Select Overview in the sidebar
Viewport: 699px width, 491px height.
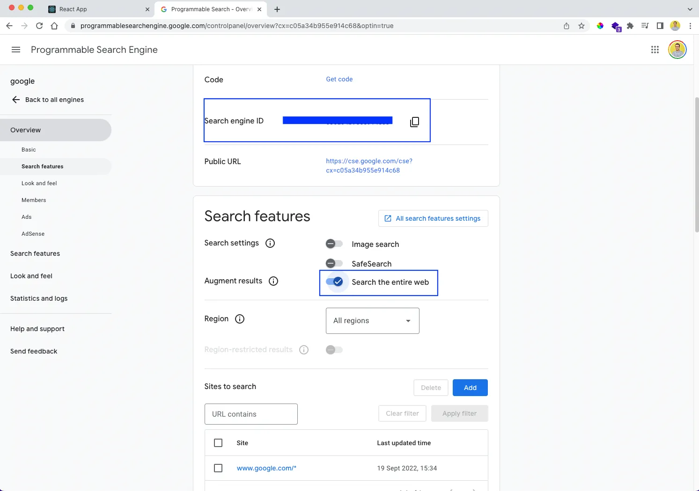tap(56, 130)
